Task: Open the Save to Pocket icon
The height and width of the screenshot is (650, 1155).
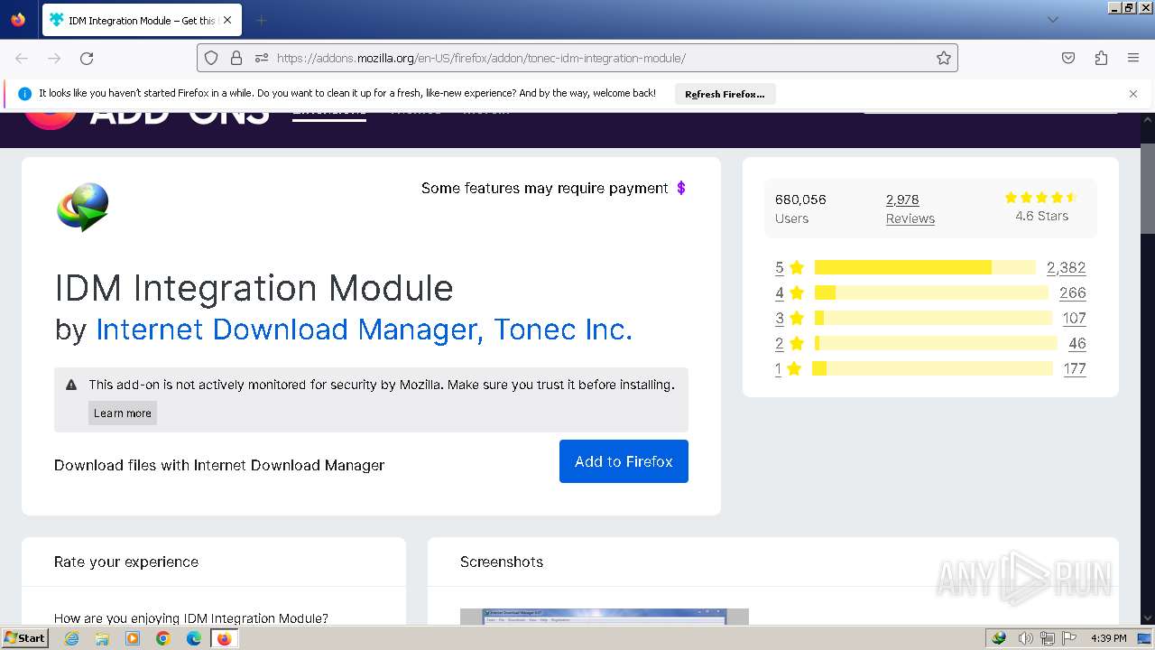Action: click(1068, 58)
